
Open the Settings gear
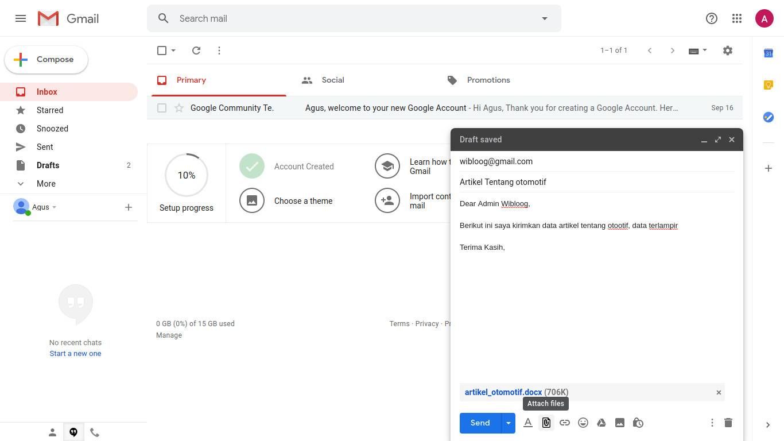click(728, 51)
